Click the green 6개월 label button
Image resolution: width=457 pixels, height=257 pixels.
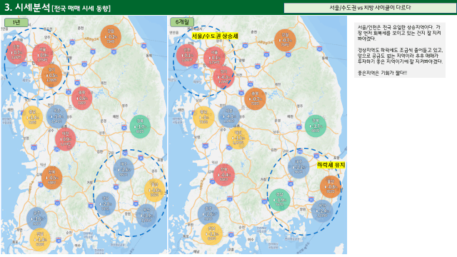point(182,22)
